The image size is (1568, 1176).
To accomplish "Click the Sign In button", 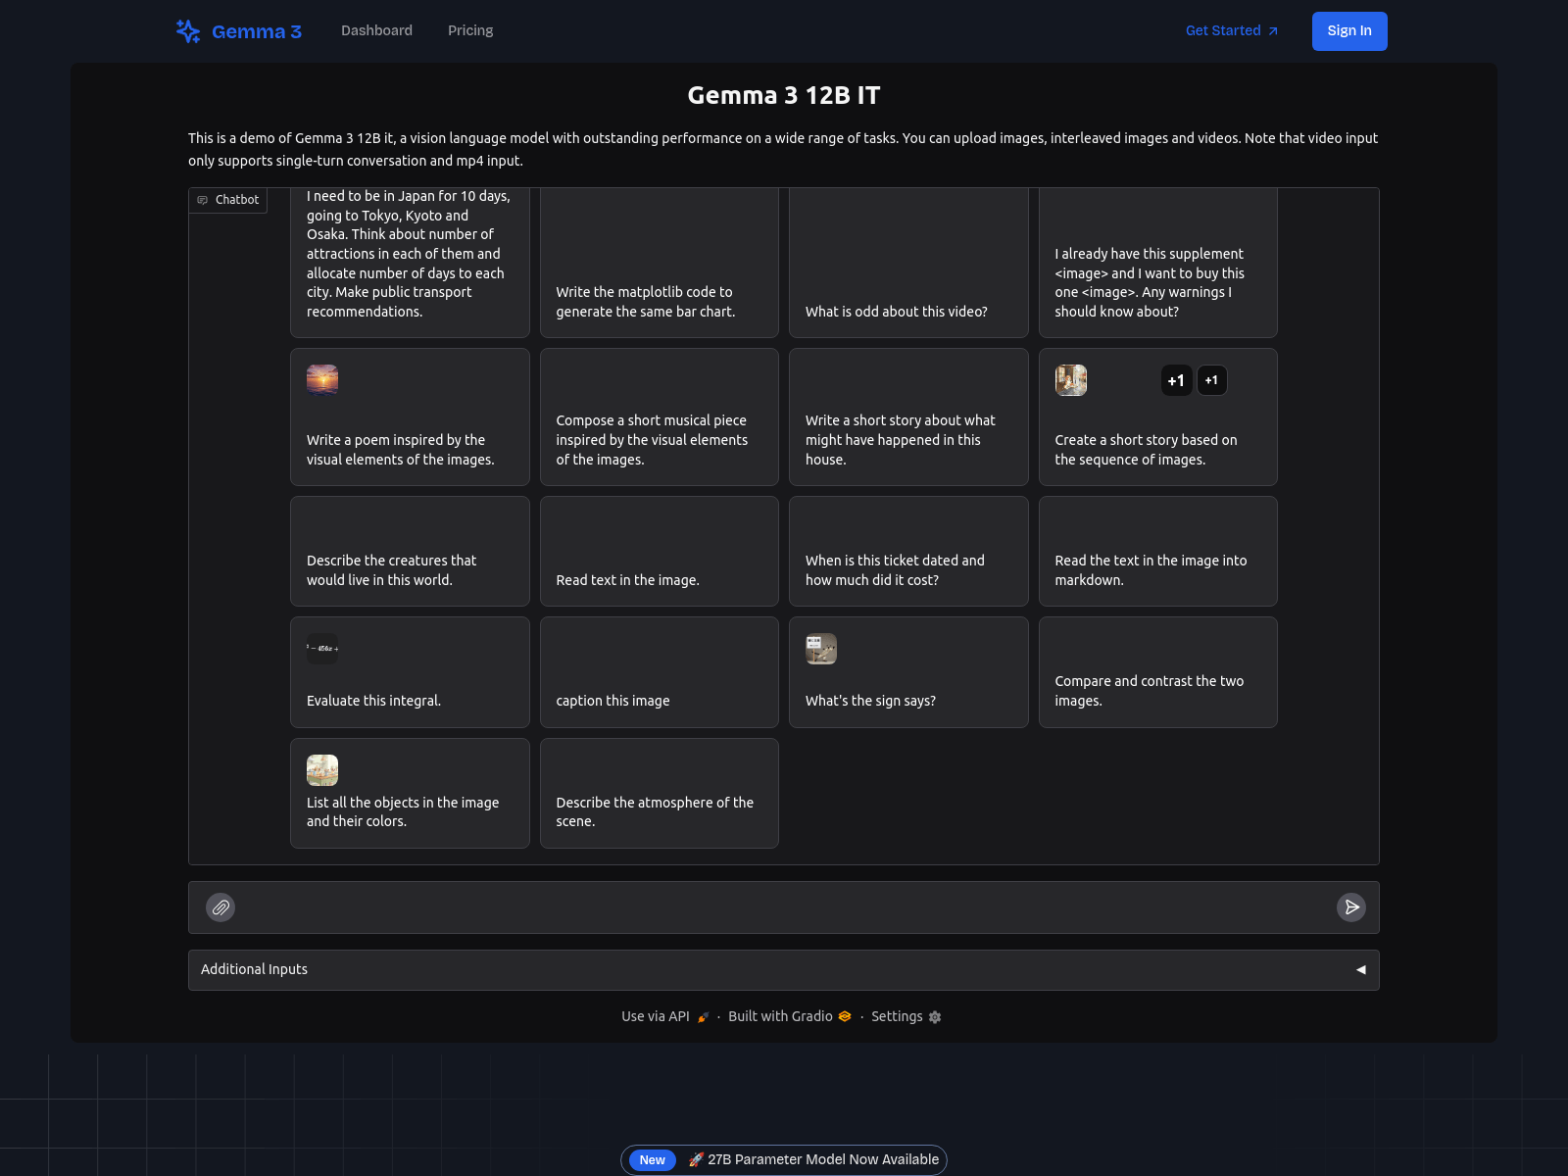I will pyautogui.click(x=1349, y=30).
